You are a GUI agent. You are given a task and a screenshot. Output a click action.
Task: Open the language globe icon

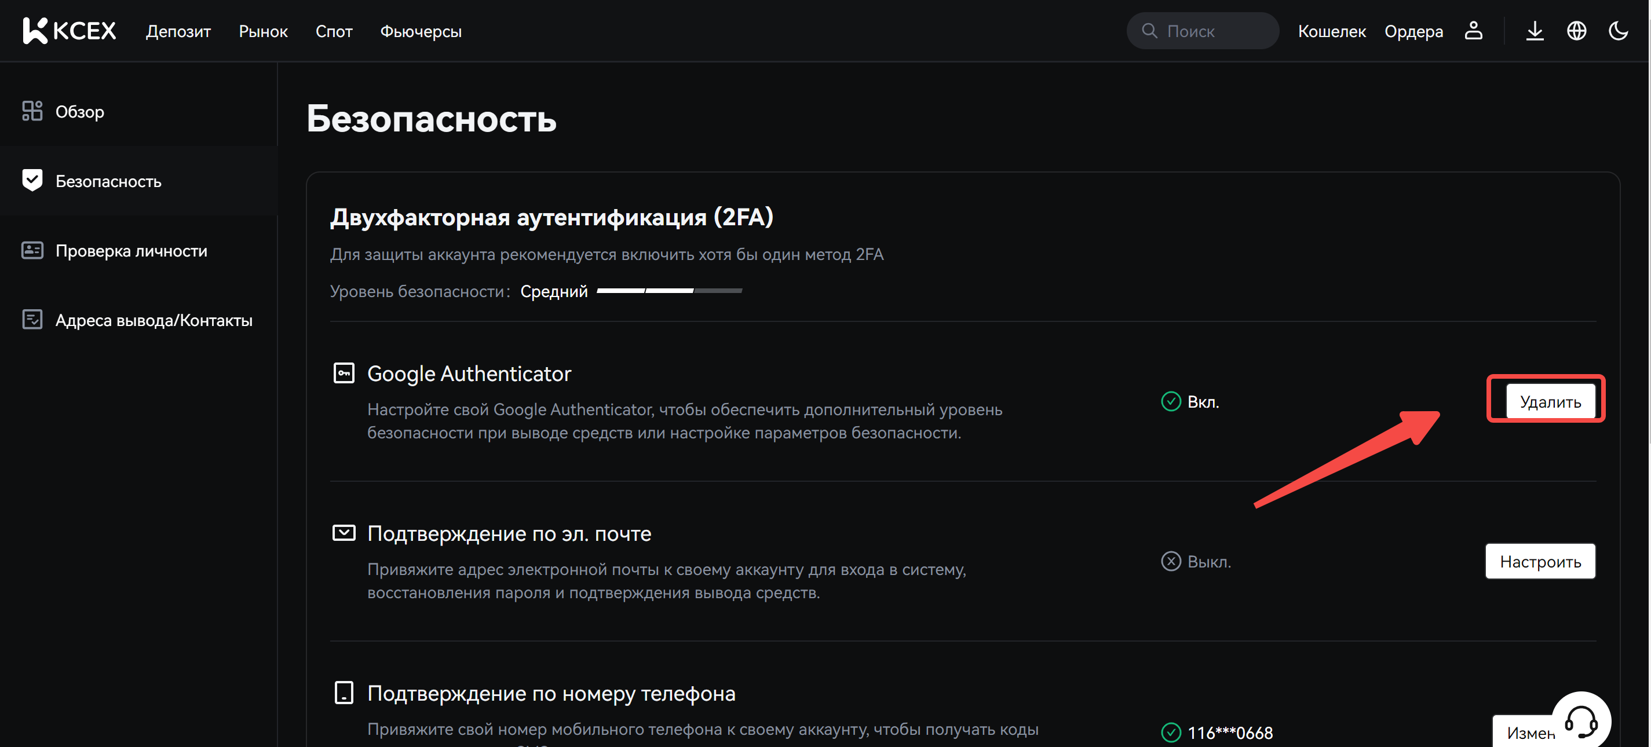[1576, 31]
